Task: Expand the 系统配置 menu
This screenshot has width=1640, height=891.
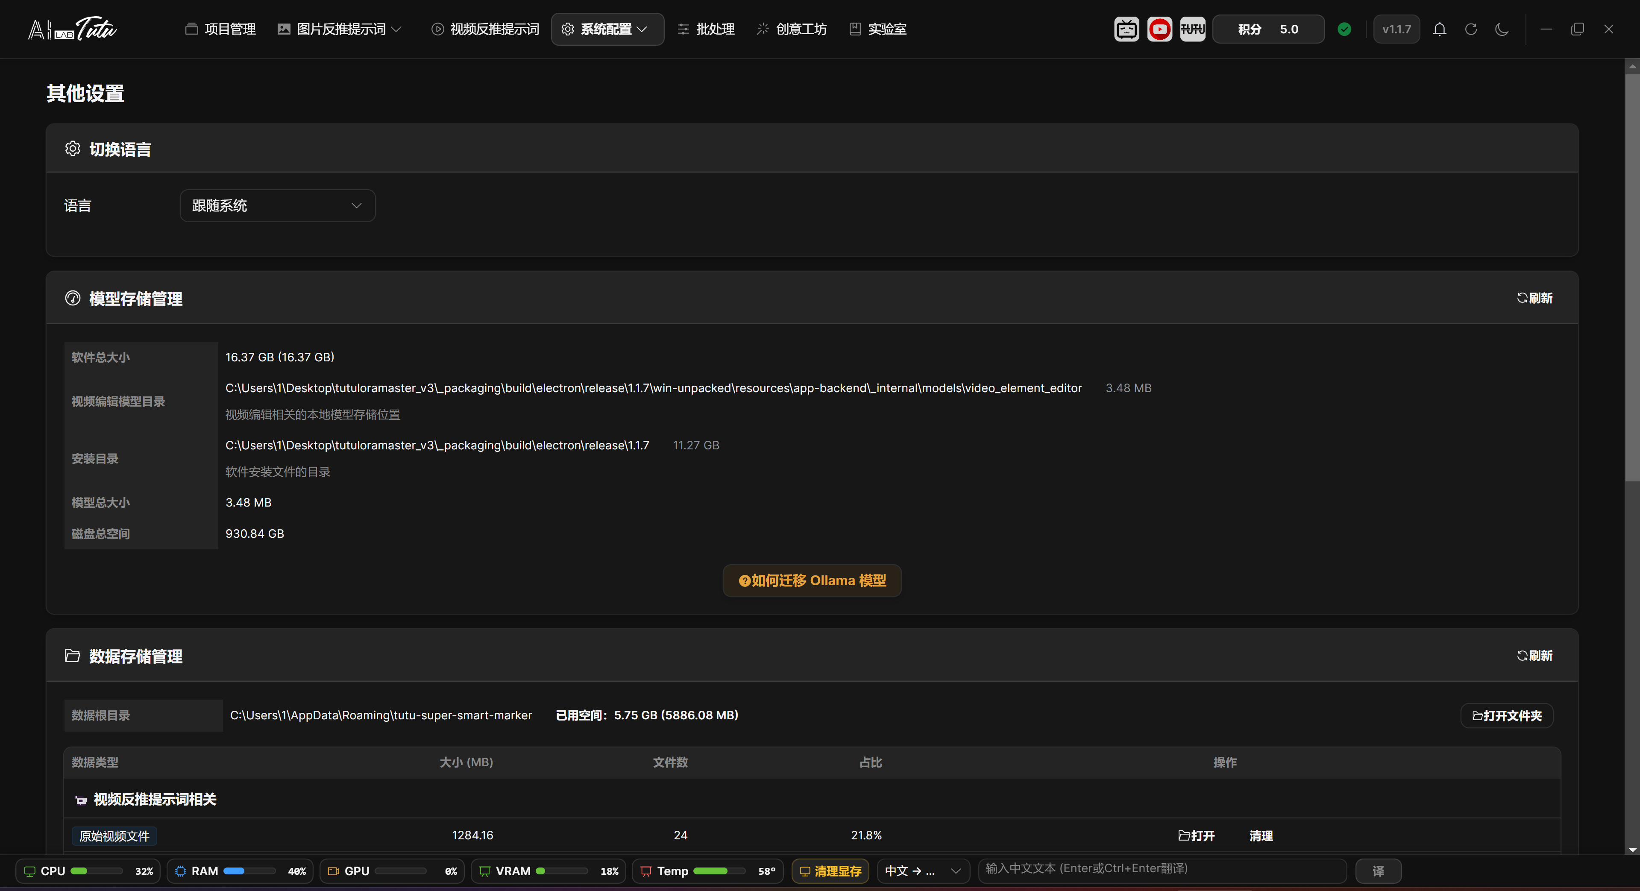Action: coord(607,29)
